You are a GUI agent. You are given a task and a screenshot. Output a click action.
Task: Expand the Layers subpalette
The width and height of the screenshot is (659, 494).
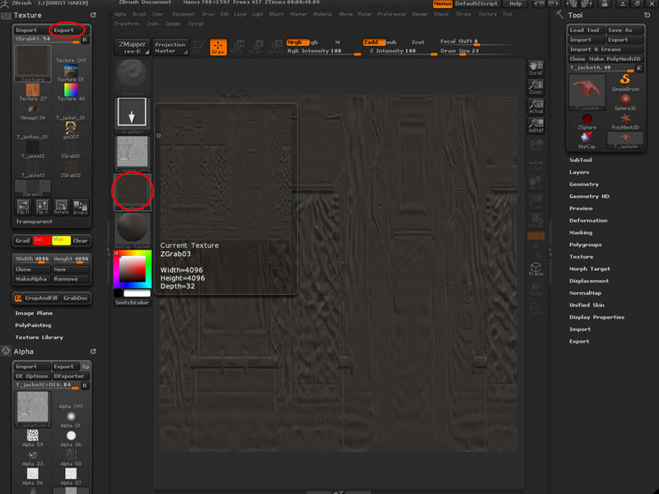tap(579, 172)
